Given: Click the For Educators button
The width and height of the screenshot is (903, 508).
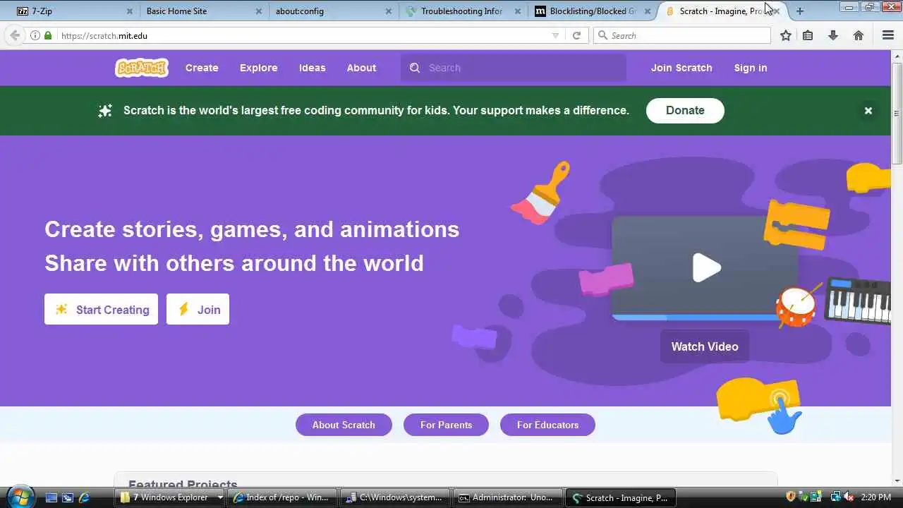Looking at the screenshot, I should [547, 425].
